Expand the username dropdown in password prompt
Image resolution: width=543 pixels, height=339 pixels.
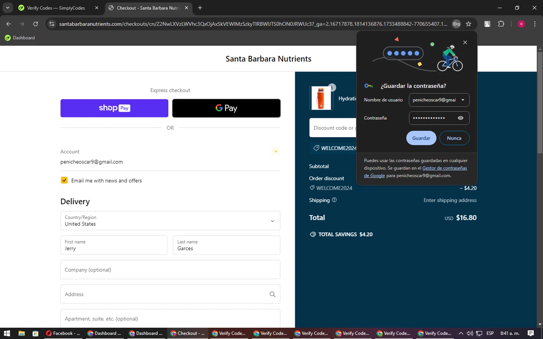click(x=463, y=100)
